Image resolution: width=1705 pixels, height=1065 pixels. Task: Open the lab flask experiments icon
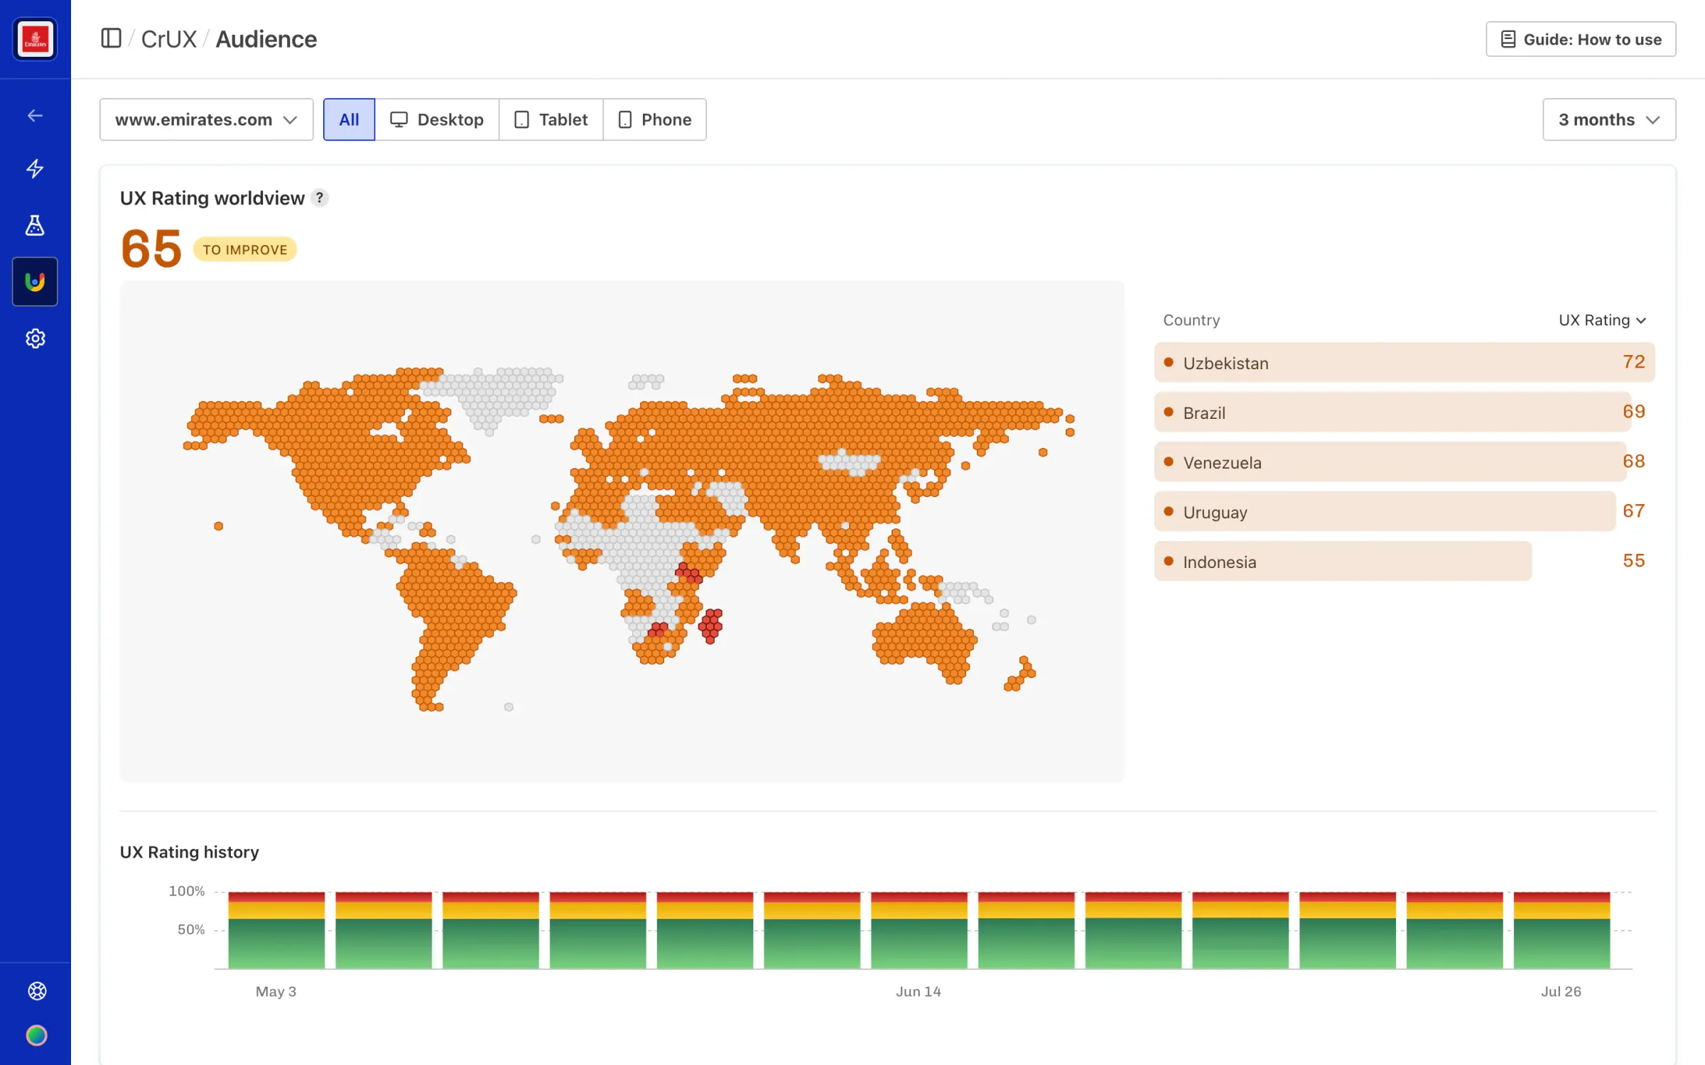coord(35,225)
